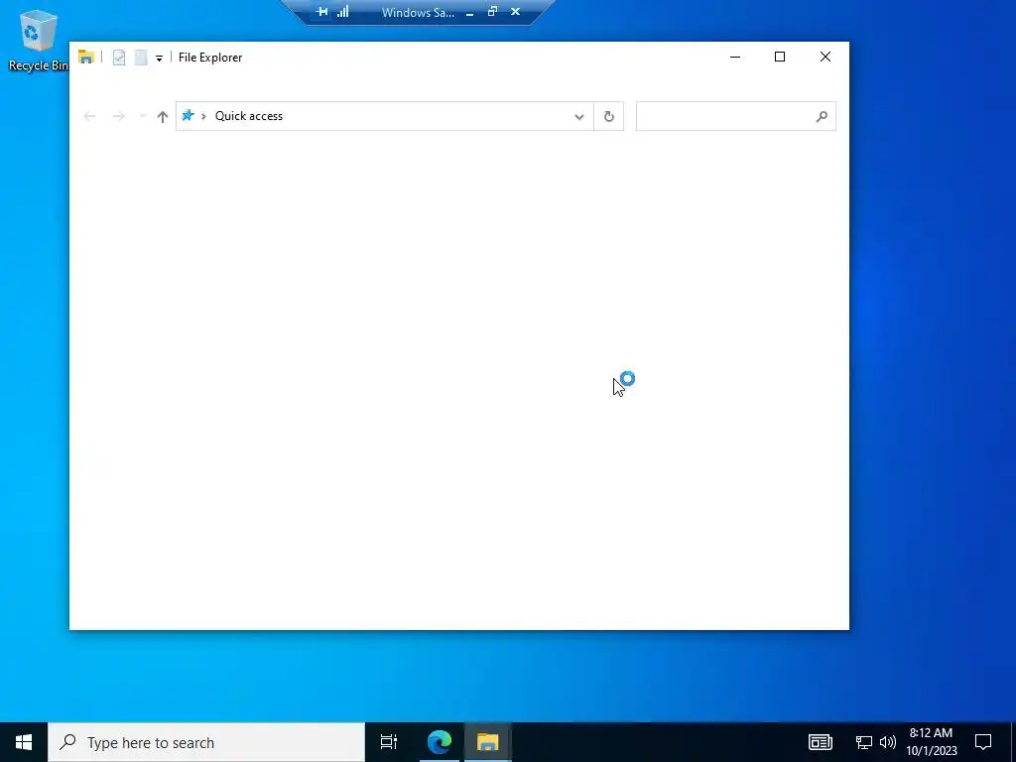Focus the File Explorer search box

[735, 117]
